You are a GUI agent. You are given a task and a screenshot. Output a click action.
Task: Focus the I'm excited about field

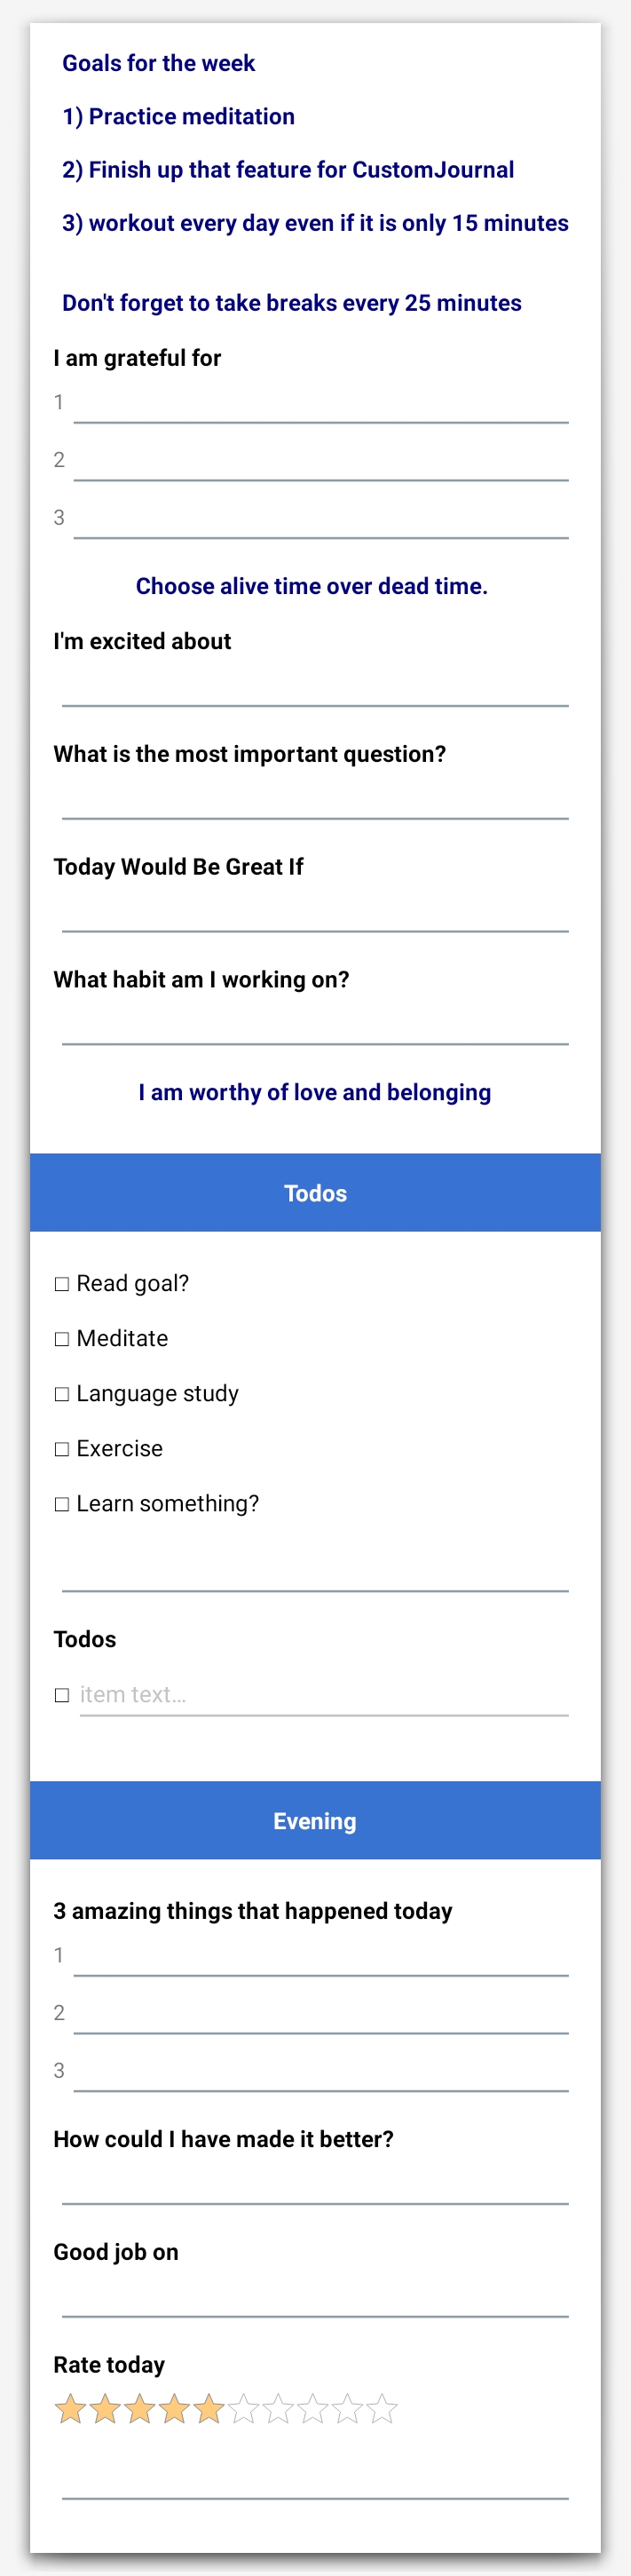click(x=315, y=687)
